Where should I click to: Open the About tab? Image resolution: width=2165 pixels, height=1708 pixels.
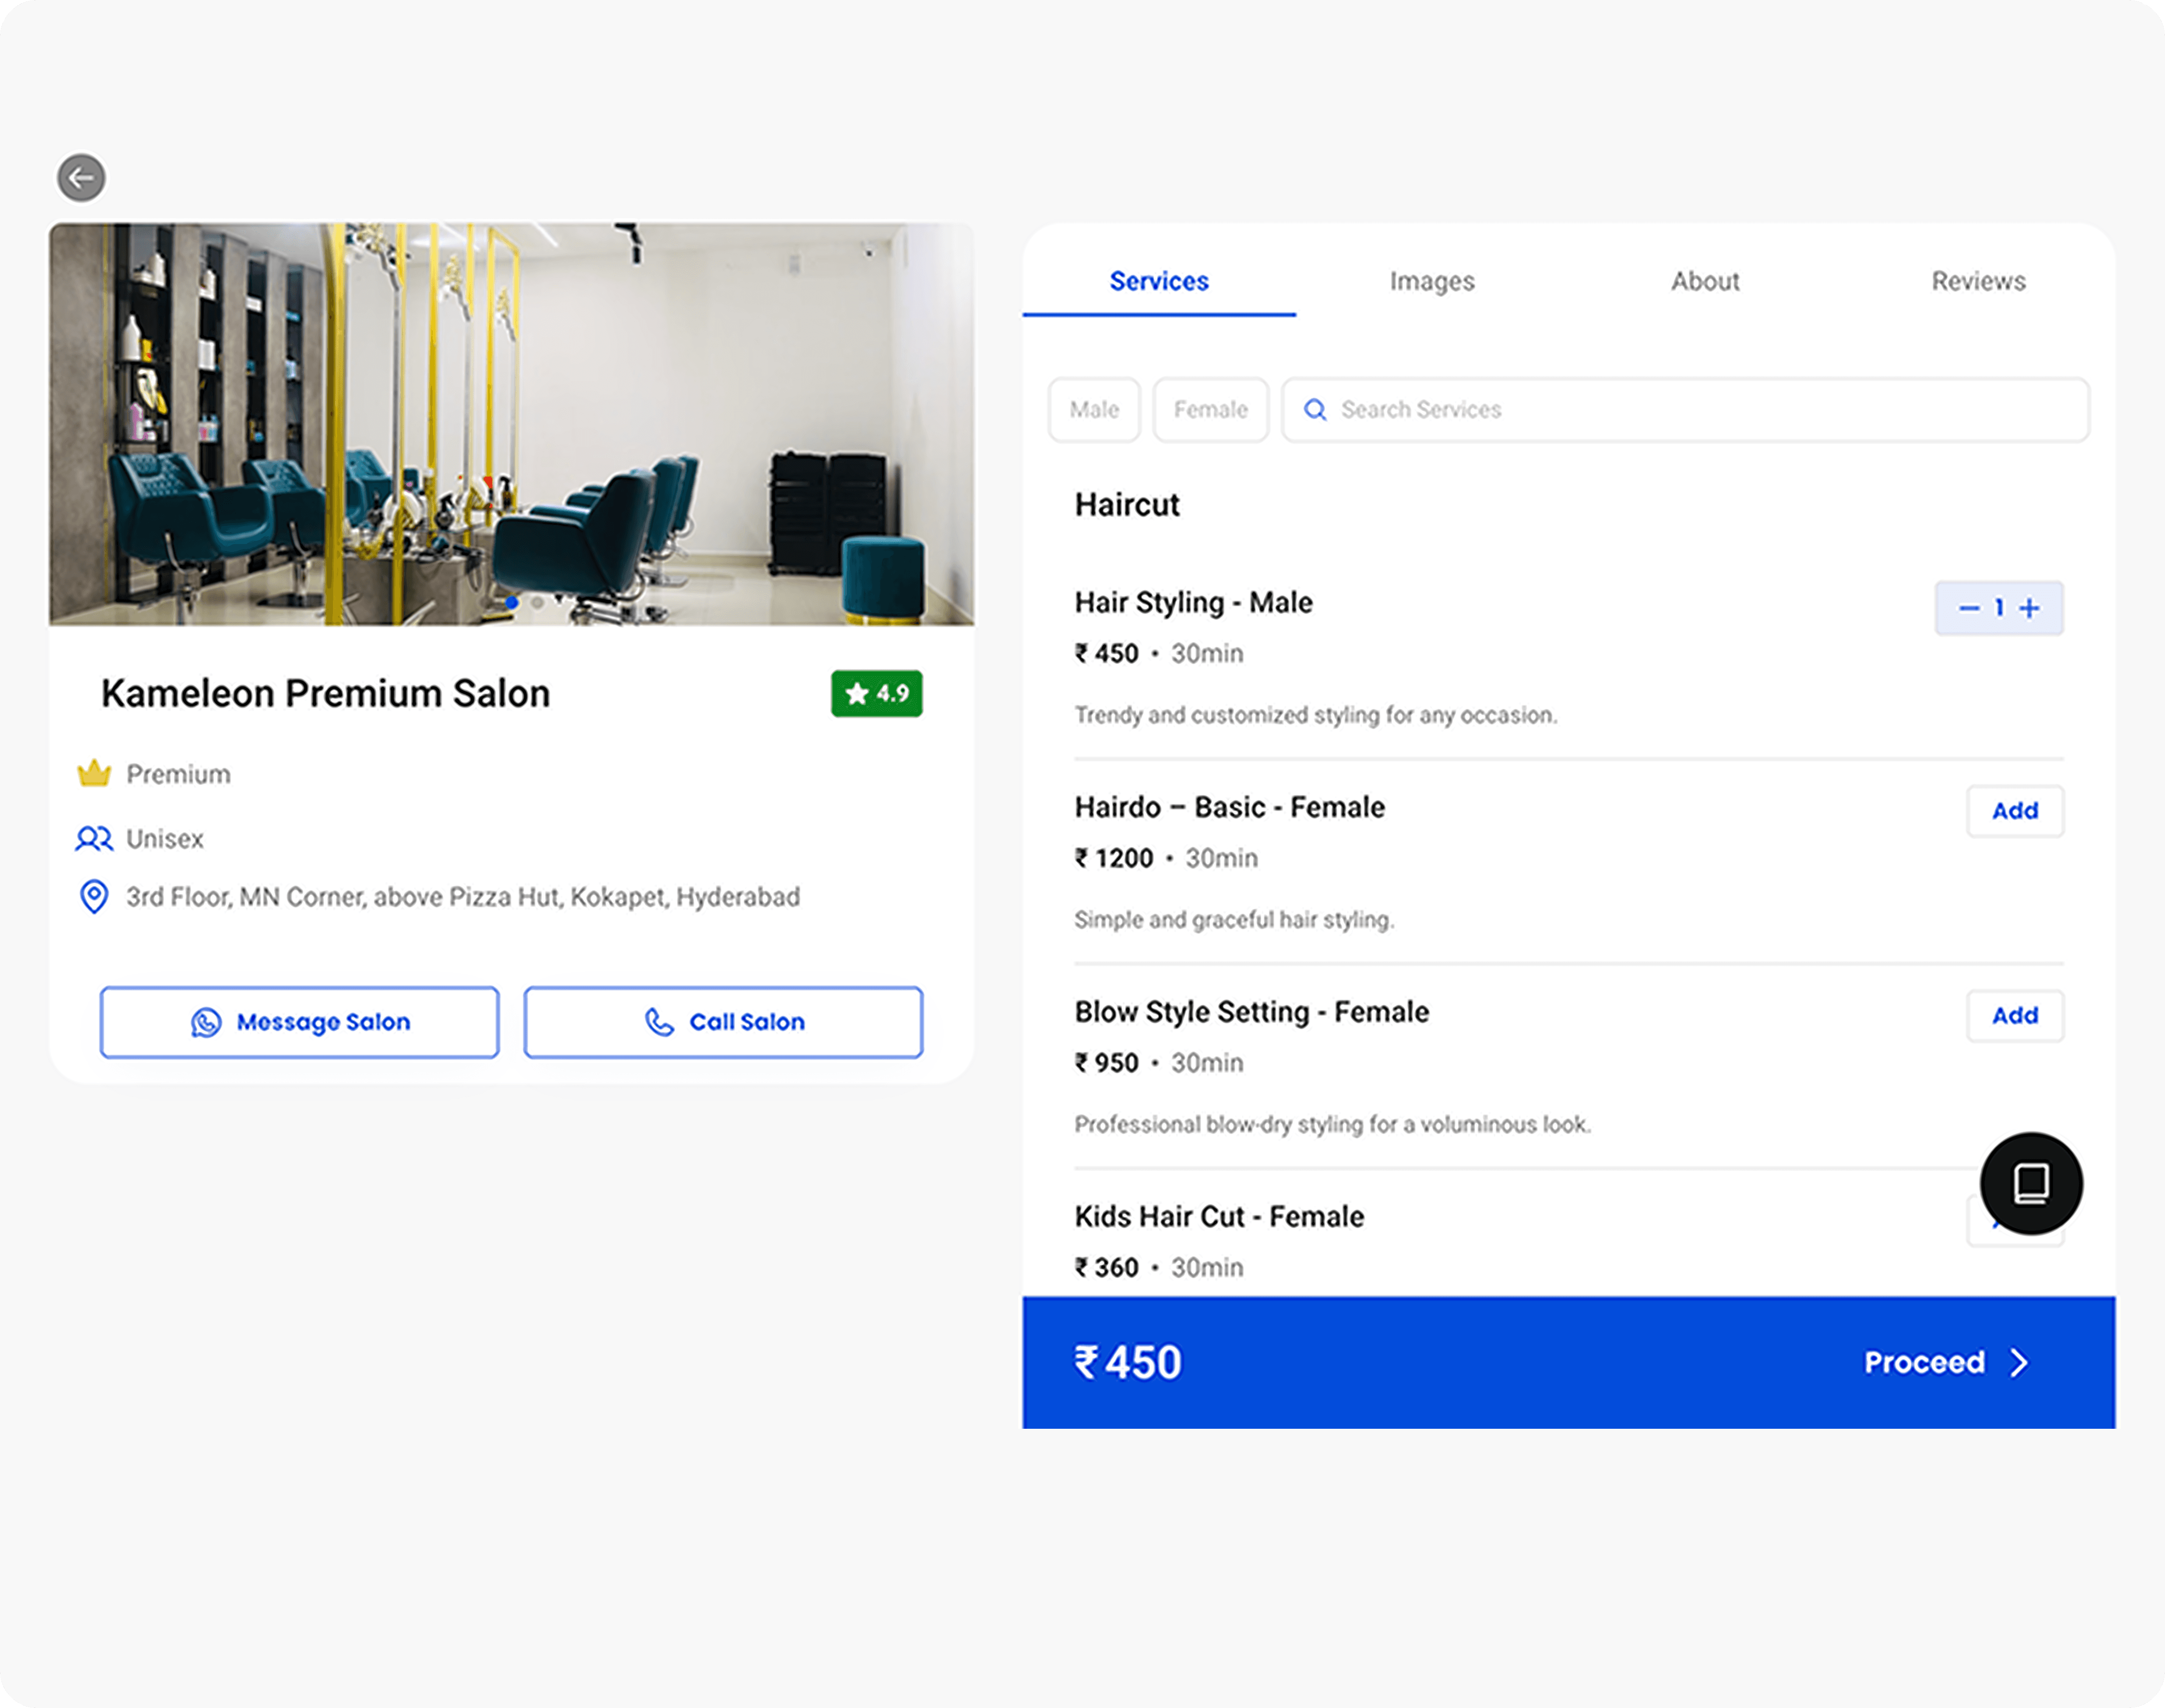pos(1705,281)
